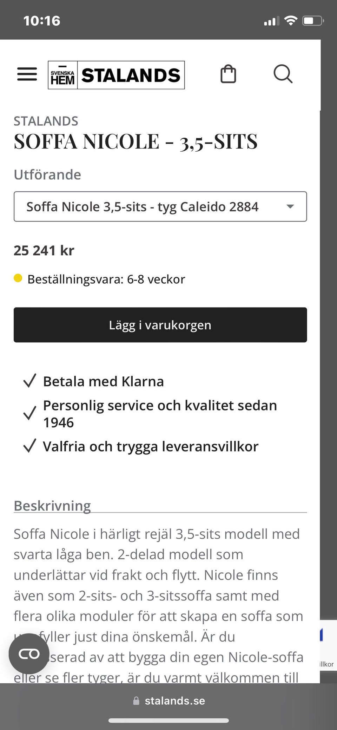Tap the 25 241 kr price
Screen dimensions: 337x730
point(44,251)
